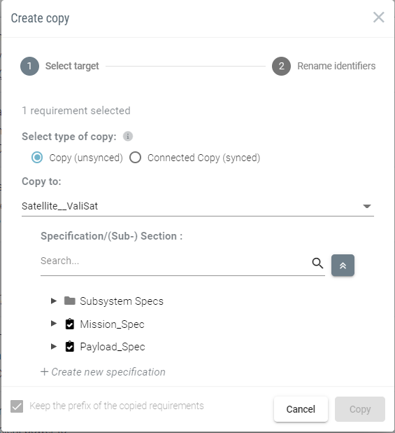Click the collapse-all double chevron button

pyautogui.click(x=343, y=266)
